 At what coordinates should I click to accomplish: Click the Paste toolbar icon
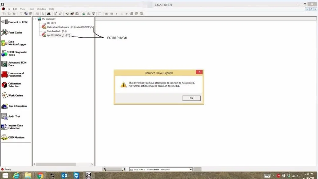31,14
